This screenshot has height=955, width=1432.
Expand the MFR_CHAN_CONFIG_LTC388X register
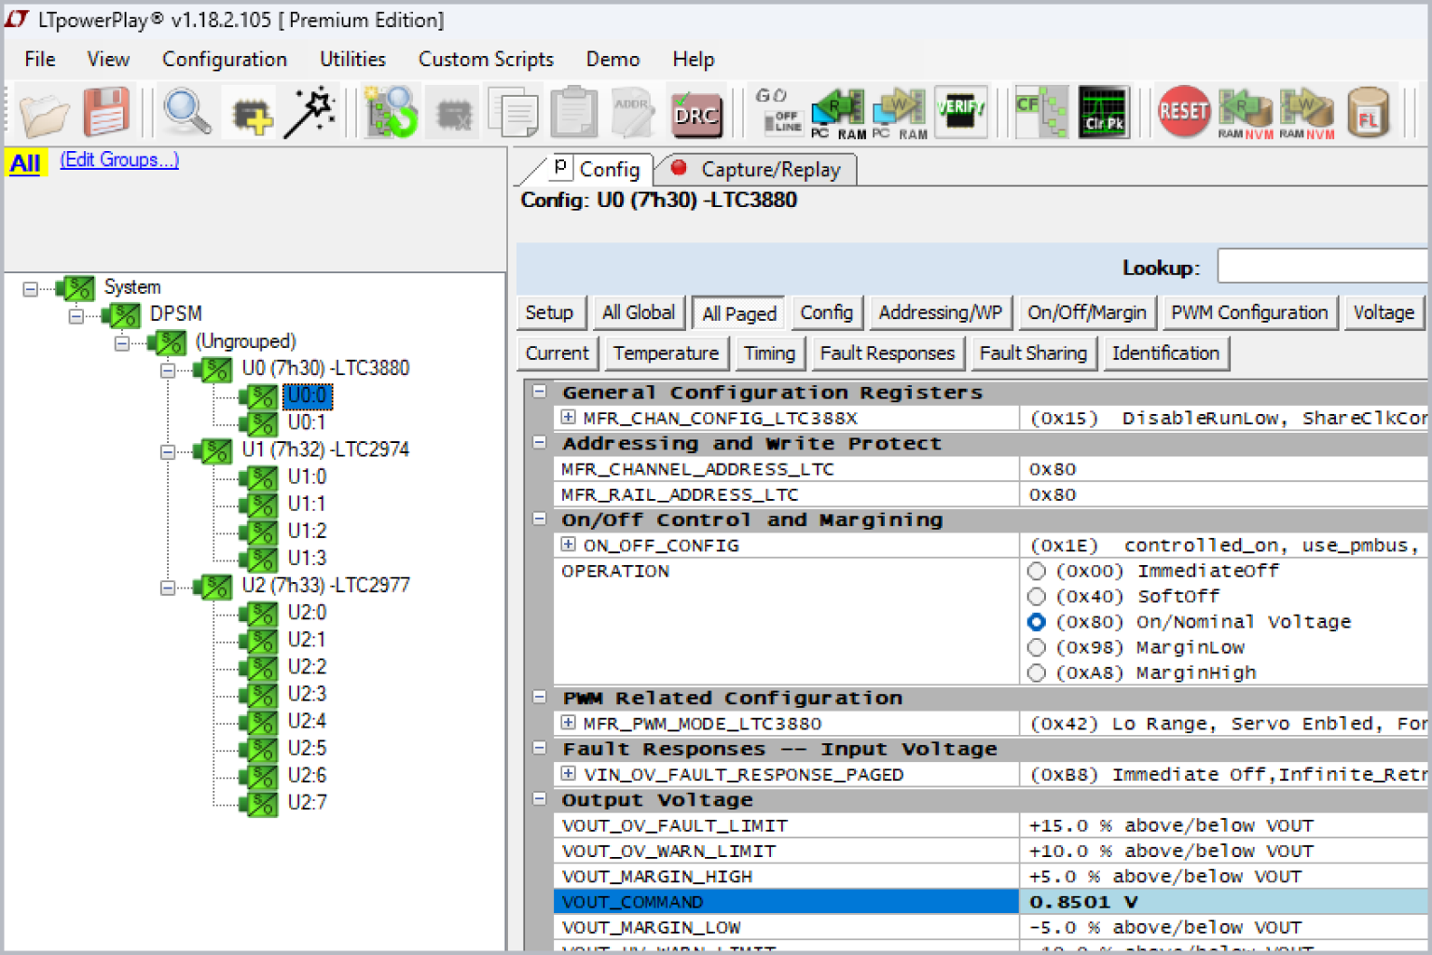click(x=569, y=418)
